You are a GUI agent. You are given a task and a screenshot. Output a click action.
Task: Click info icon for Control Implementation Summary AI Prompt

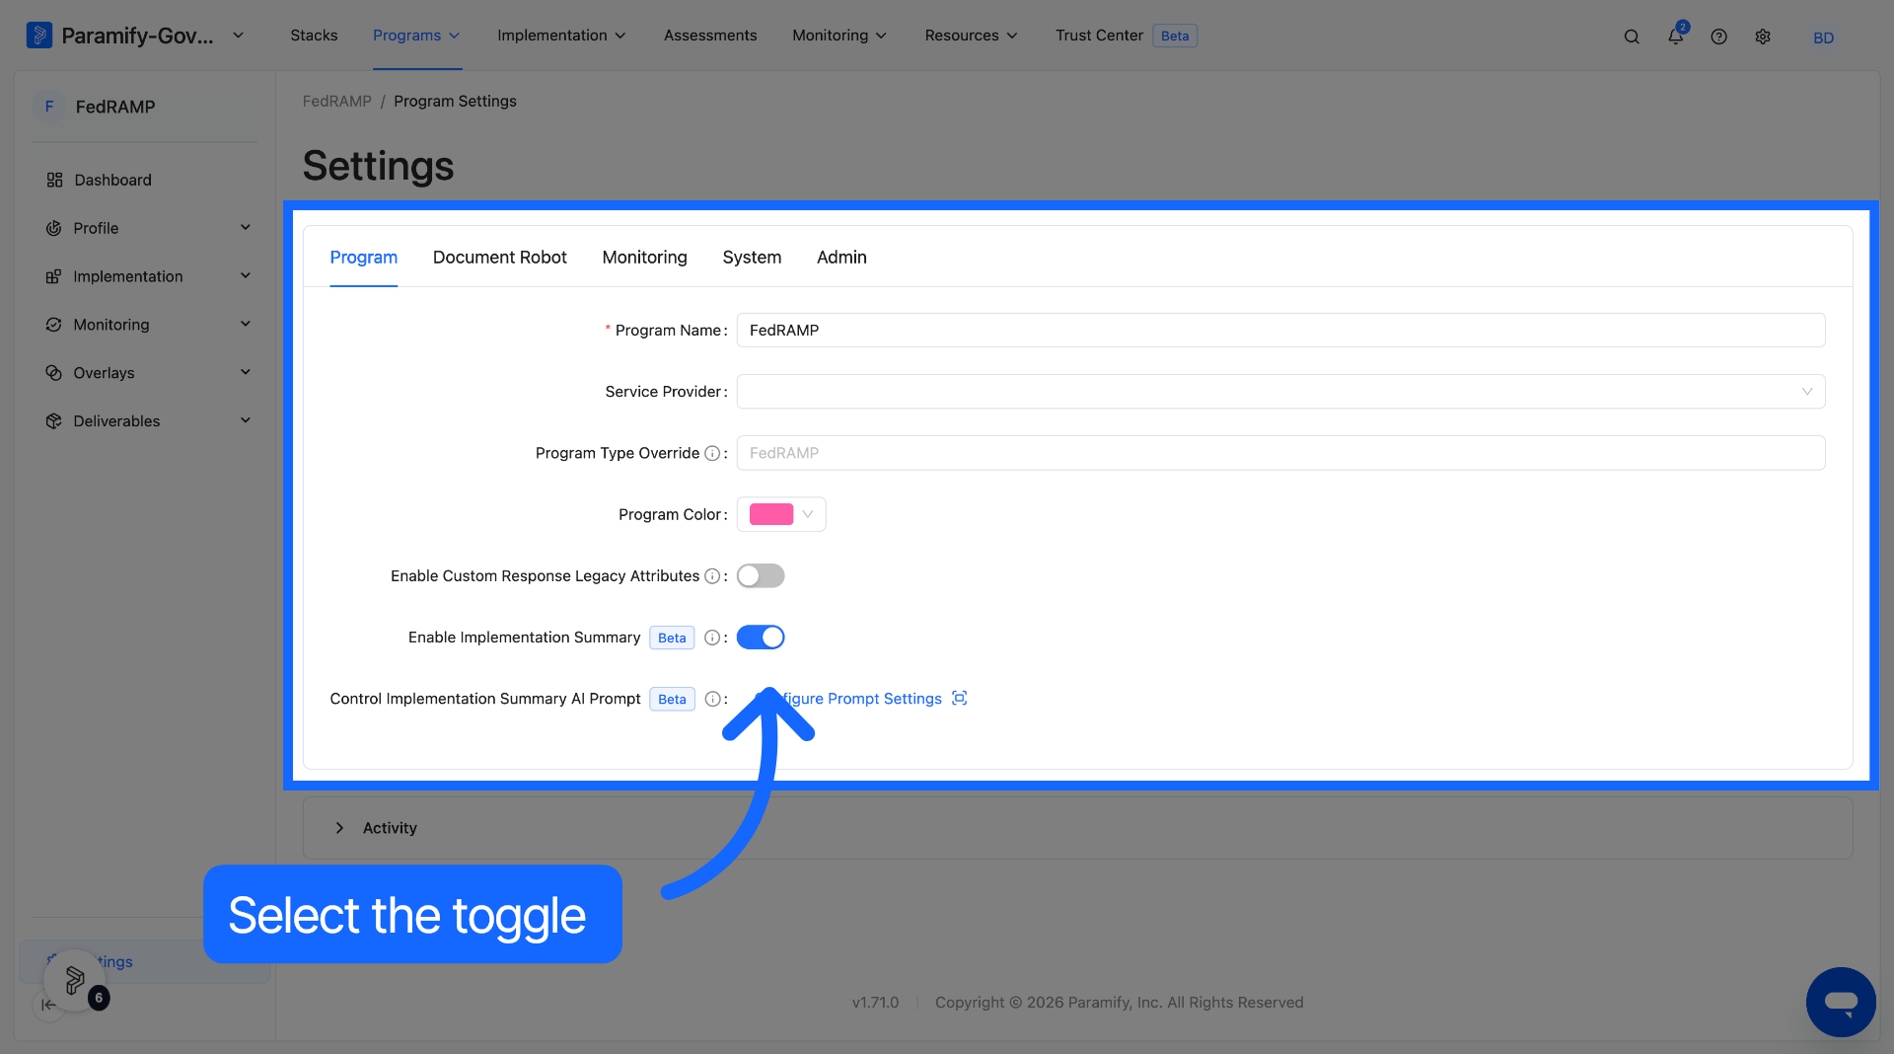coord(711,699)
